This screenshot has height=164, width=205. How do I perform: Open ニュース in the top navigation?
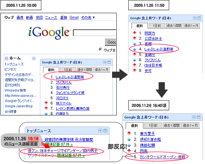[51, 17]
